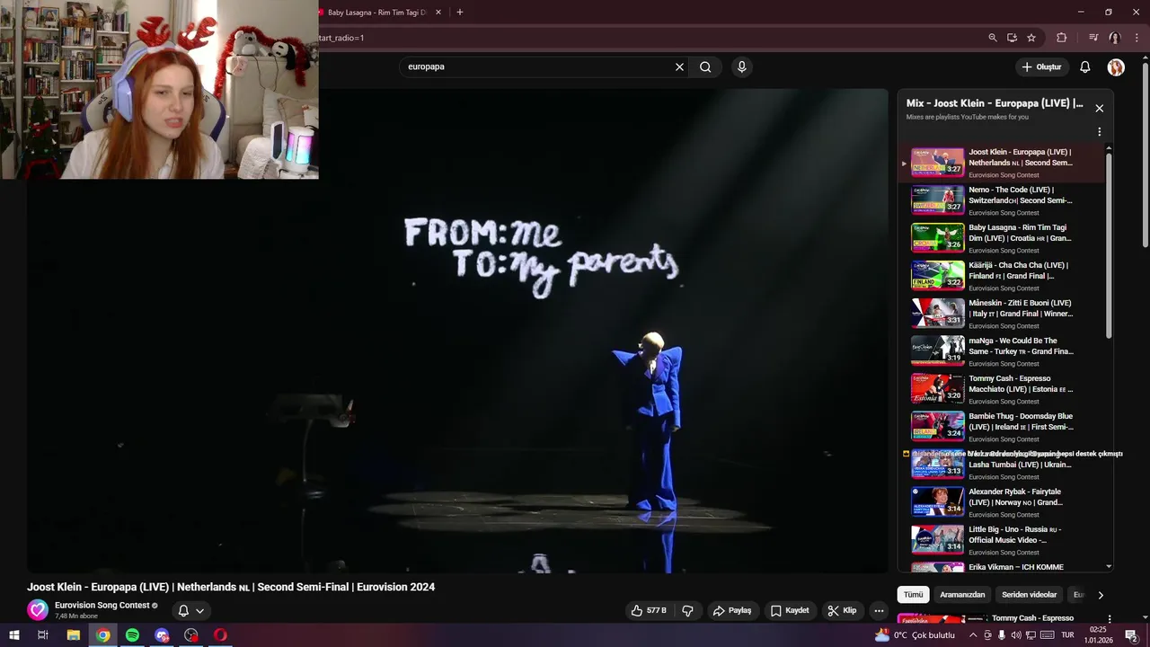Create a clip with Klip
This screenshot has height=647, width=1150.
coord(843,610)
